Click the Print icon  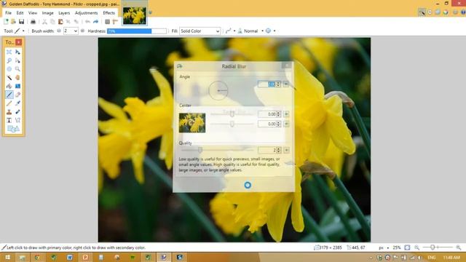[33, 22]
